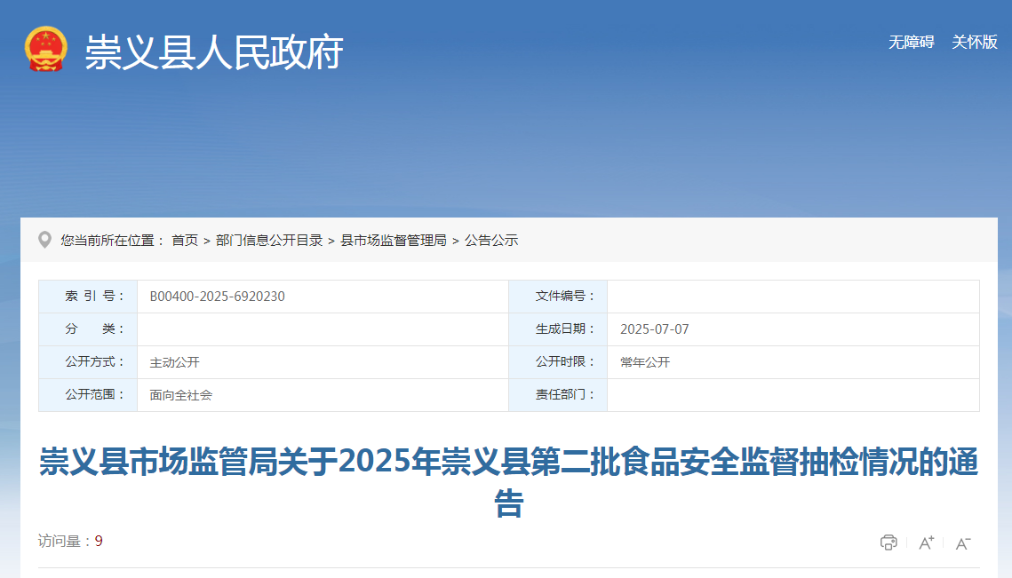Viewport: 1012px width, 578px height.
Task: Click the national emblem logo icon
Action: point(45,49)
